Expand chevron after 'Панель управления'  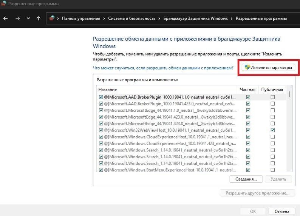tap(104, 19)
